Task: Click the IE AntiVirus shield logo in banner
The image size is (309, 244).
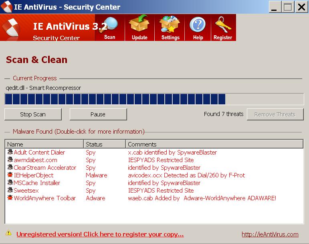Action: 12,28
